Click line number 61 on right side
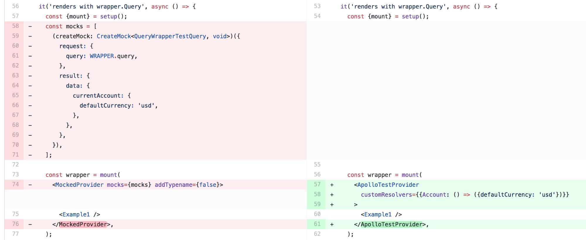Viewport: 586px width, 240px height. pos(317,224)
